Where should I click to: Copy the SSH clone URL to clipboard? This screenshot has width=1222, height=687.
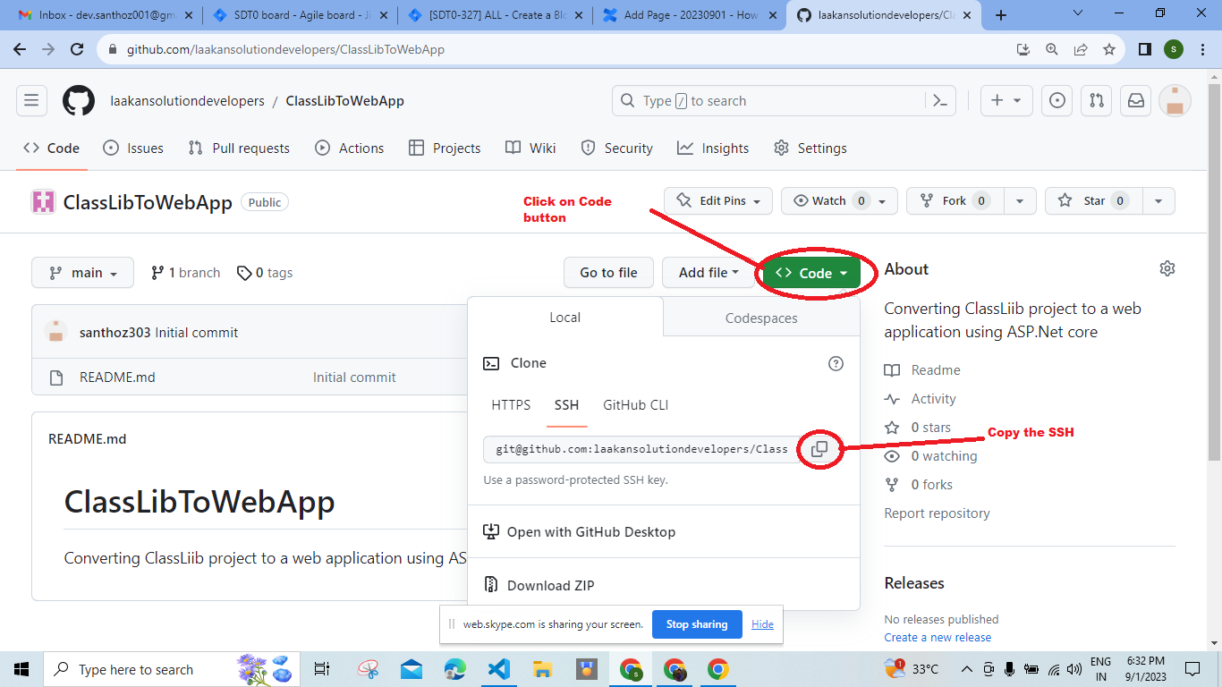819,449
